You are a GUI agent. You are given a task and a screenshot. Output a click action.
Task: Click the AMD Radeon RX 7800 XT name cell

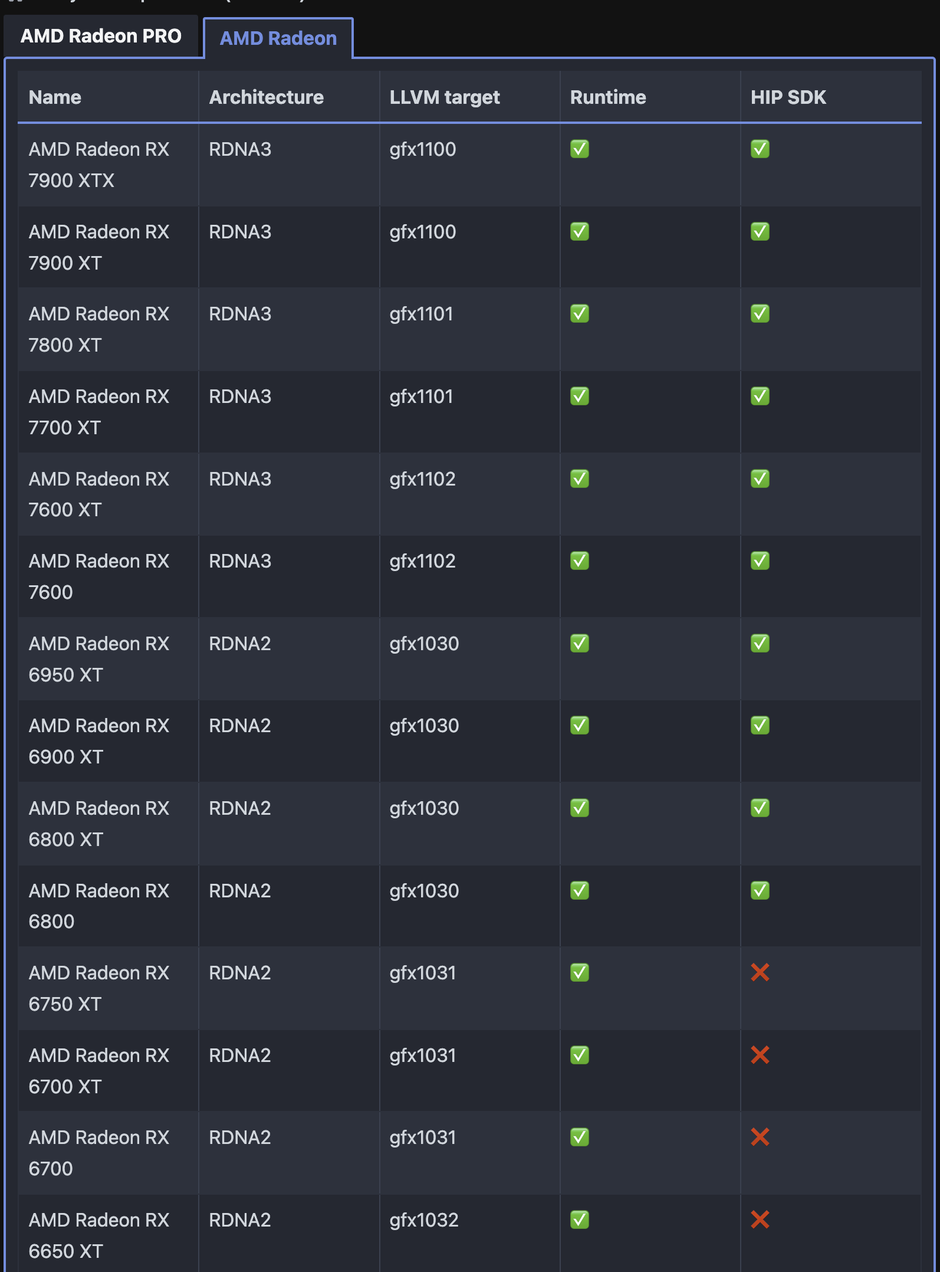pyautogui.click(x=98, y=329)
